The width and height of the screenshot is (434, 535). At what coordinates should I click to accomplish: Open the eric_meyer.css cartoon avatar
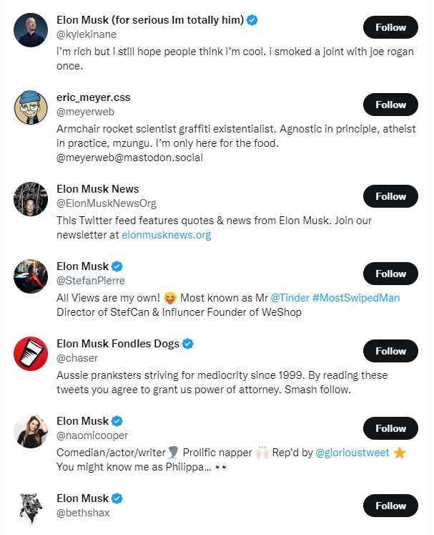pyautogui.click(x=31, y=107)
